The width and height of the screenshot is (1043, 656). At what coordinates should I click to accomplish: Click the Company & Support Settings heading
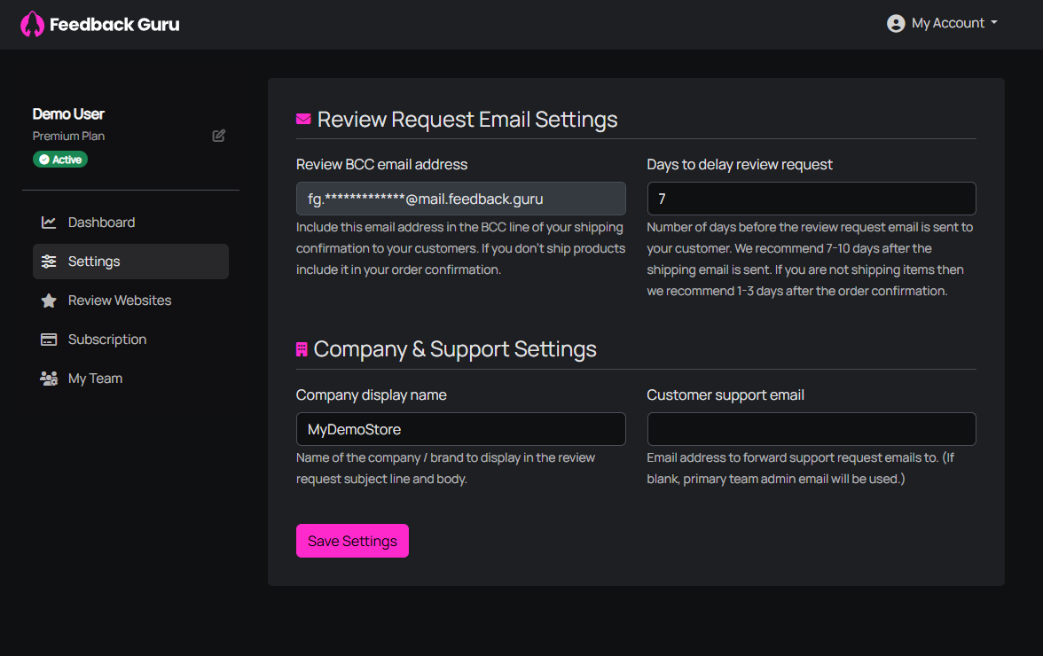455,349
